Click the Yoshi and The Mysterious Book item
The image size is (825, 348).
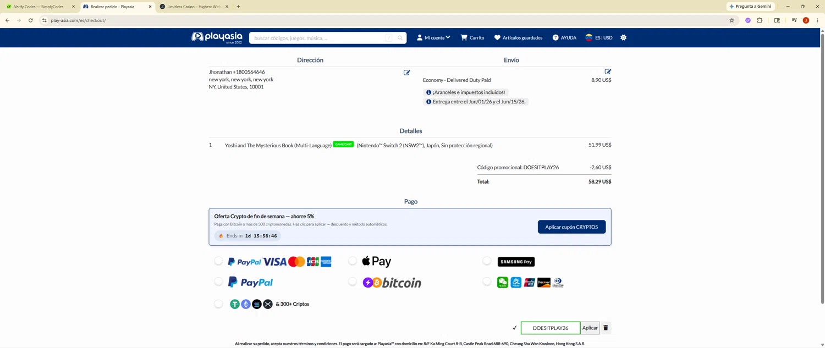pyautogui.click(x=278, y=146)
